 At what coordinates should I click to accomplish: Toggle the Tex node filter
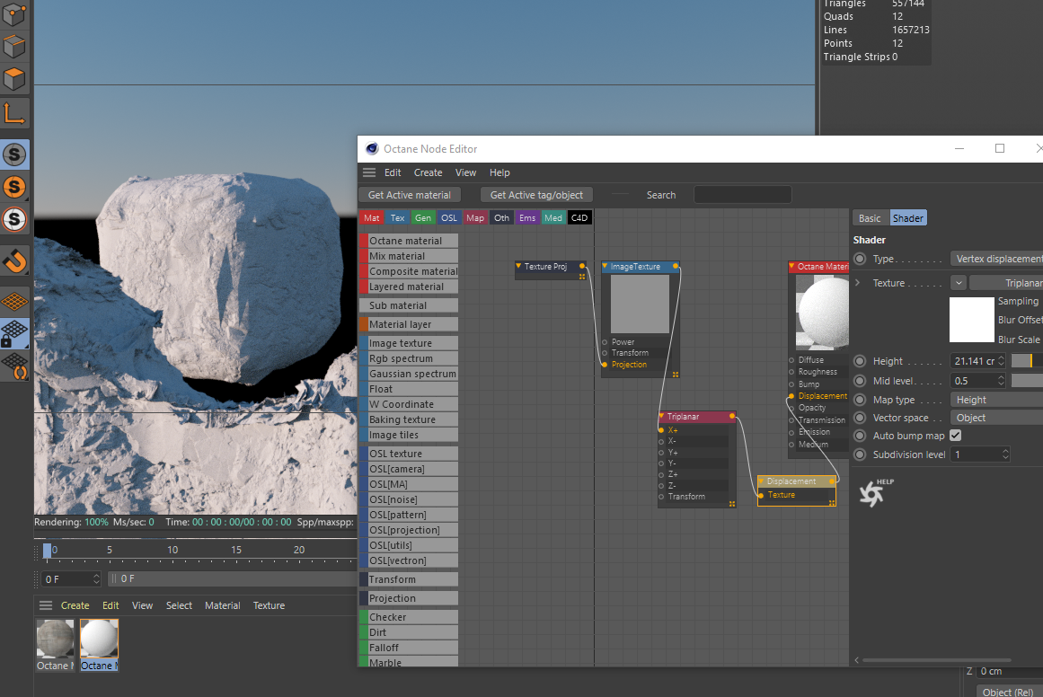(x=397, y=217)
